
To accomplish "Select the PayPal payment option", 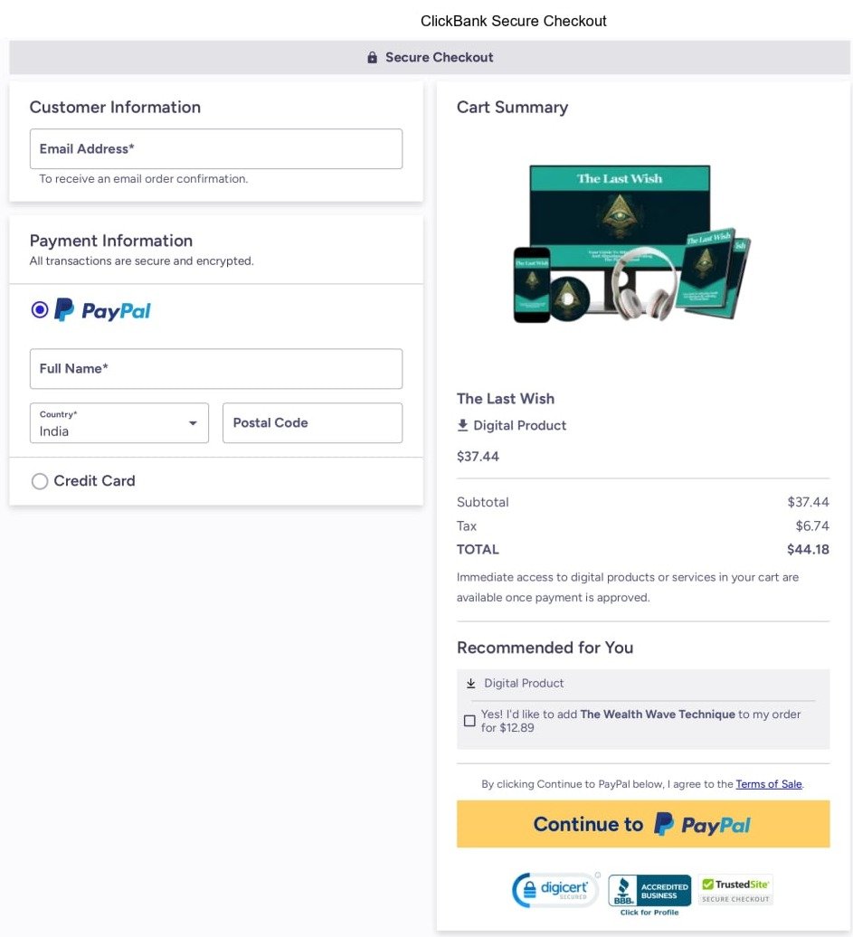I will coord(40,309).
